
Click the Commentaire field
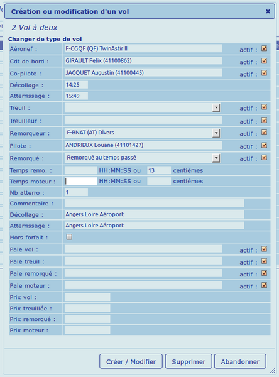pos(154,204)
